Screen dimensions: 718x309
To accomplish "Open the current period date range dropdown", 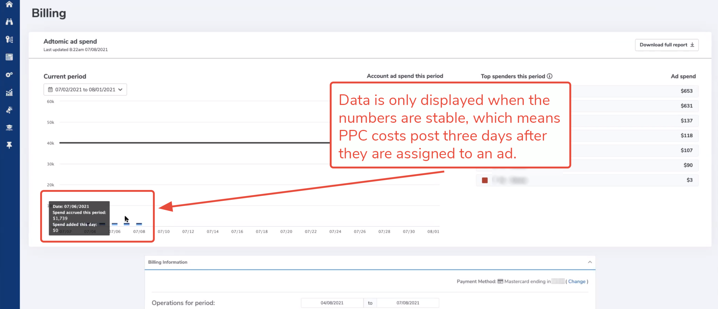I will (x=85, y=90).
